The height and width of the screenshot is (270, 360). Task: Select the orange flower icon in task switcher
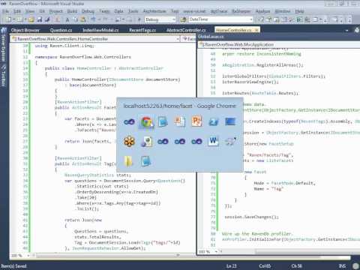(129, 142)
